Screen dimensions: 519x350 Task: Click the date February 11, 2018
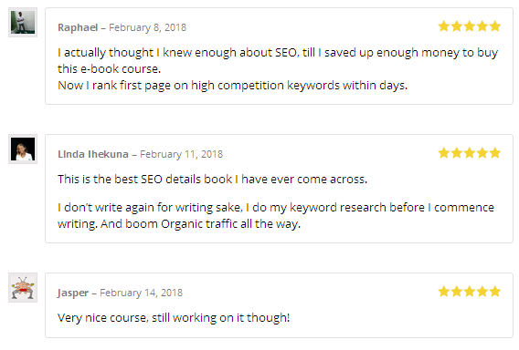(182, 154)
